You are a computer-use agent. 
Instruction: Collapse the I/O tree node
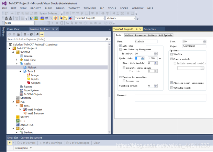pyautogui.click(x=13, y=129)
